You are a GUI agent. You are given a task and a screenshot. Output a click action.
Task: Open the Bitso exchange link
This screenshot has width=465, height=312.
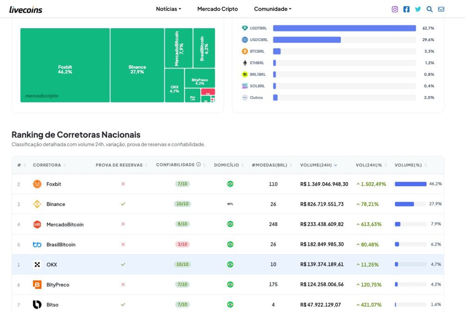tap(52, 305)
